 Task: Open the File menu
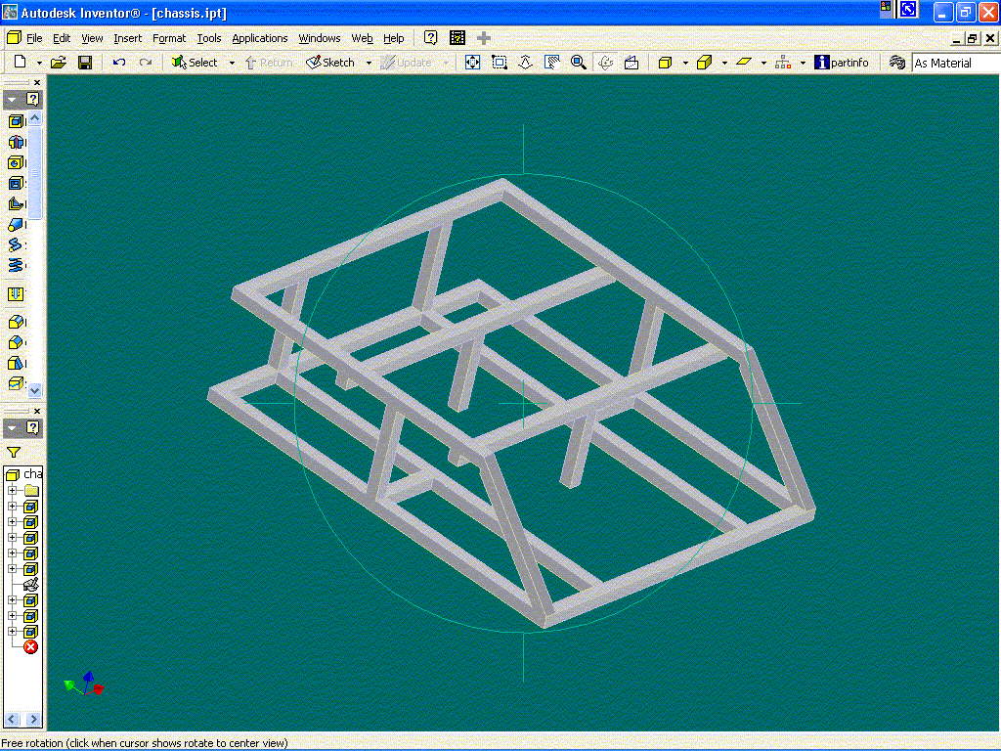click(34, 38)
